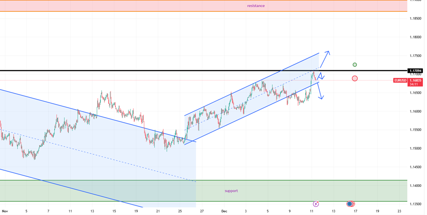Viewport: 427px width, 215px height.
Task: Click the 1.17094 horizontal line price tag
Action: click(415, 71)
